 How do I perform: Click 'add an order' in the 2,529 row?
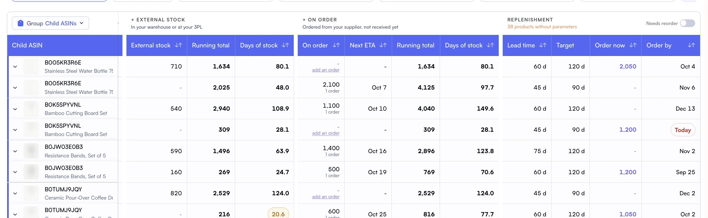click(x=326, y=197)
